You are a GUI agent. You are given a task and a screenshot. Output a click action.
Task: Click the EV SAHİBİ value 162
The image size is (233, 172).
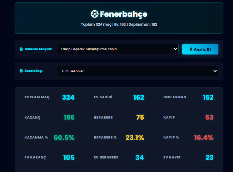[139, 97]
